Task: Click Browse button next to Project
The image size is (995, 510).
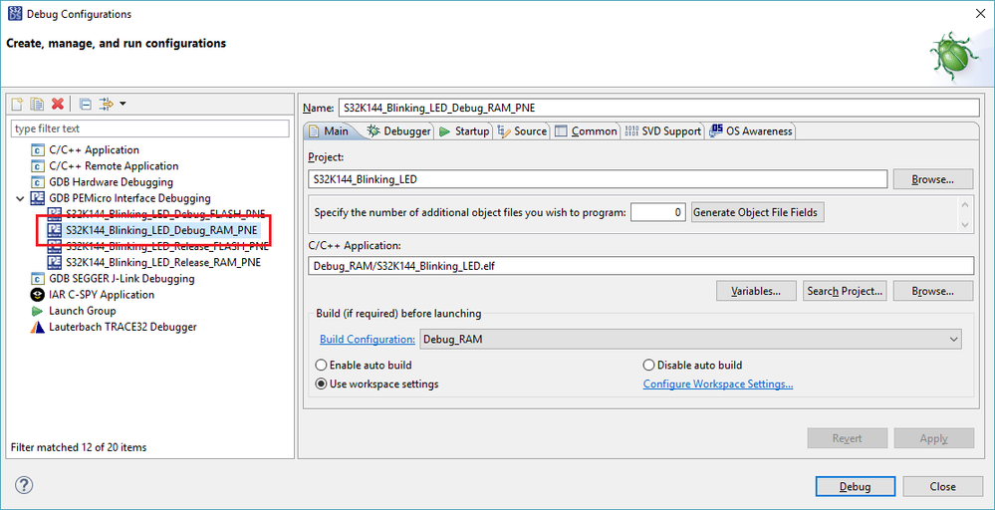Action: [x=933, y=179]
